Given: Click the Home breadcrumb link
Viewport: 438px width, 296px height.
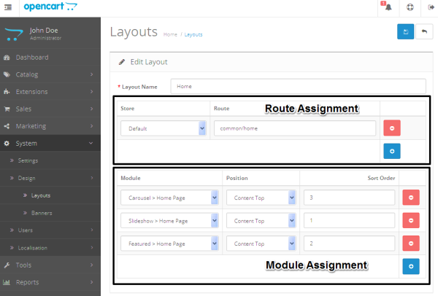Looking at the screenshot, I should click(170, 34).
